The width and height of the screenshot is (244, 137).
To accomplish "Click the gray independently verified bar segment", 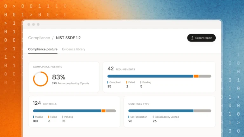I will [203, 111].
